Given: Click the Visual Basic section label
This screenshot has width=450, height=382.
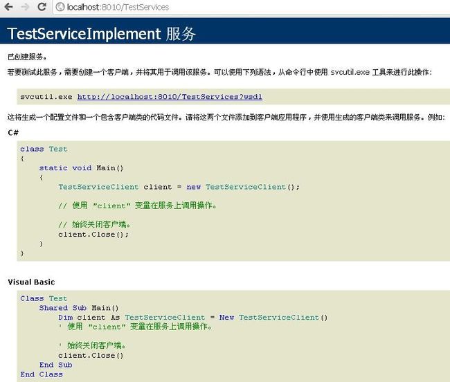Looking at the screenshot, I should (x=31, y=282).
